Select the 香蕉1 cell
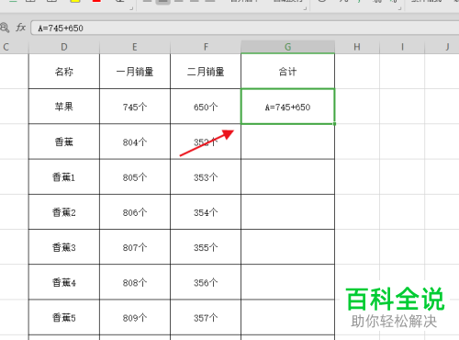This screenshot has height=340, width=459. [64, 176]
